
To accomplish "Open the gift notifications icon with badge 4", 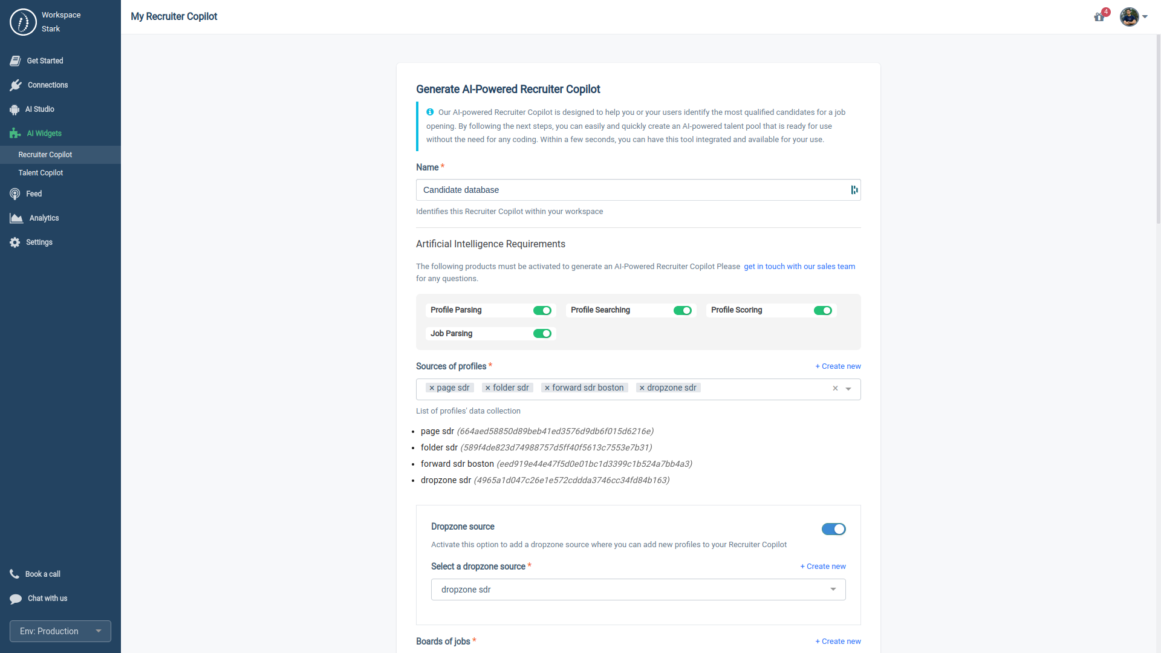I will [1099, 17].
